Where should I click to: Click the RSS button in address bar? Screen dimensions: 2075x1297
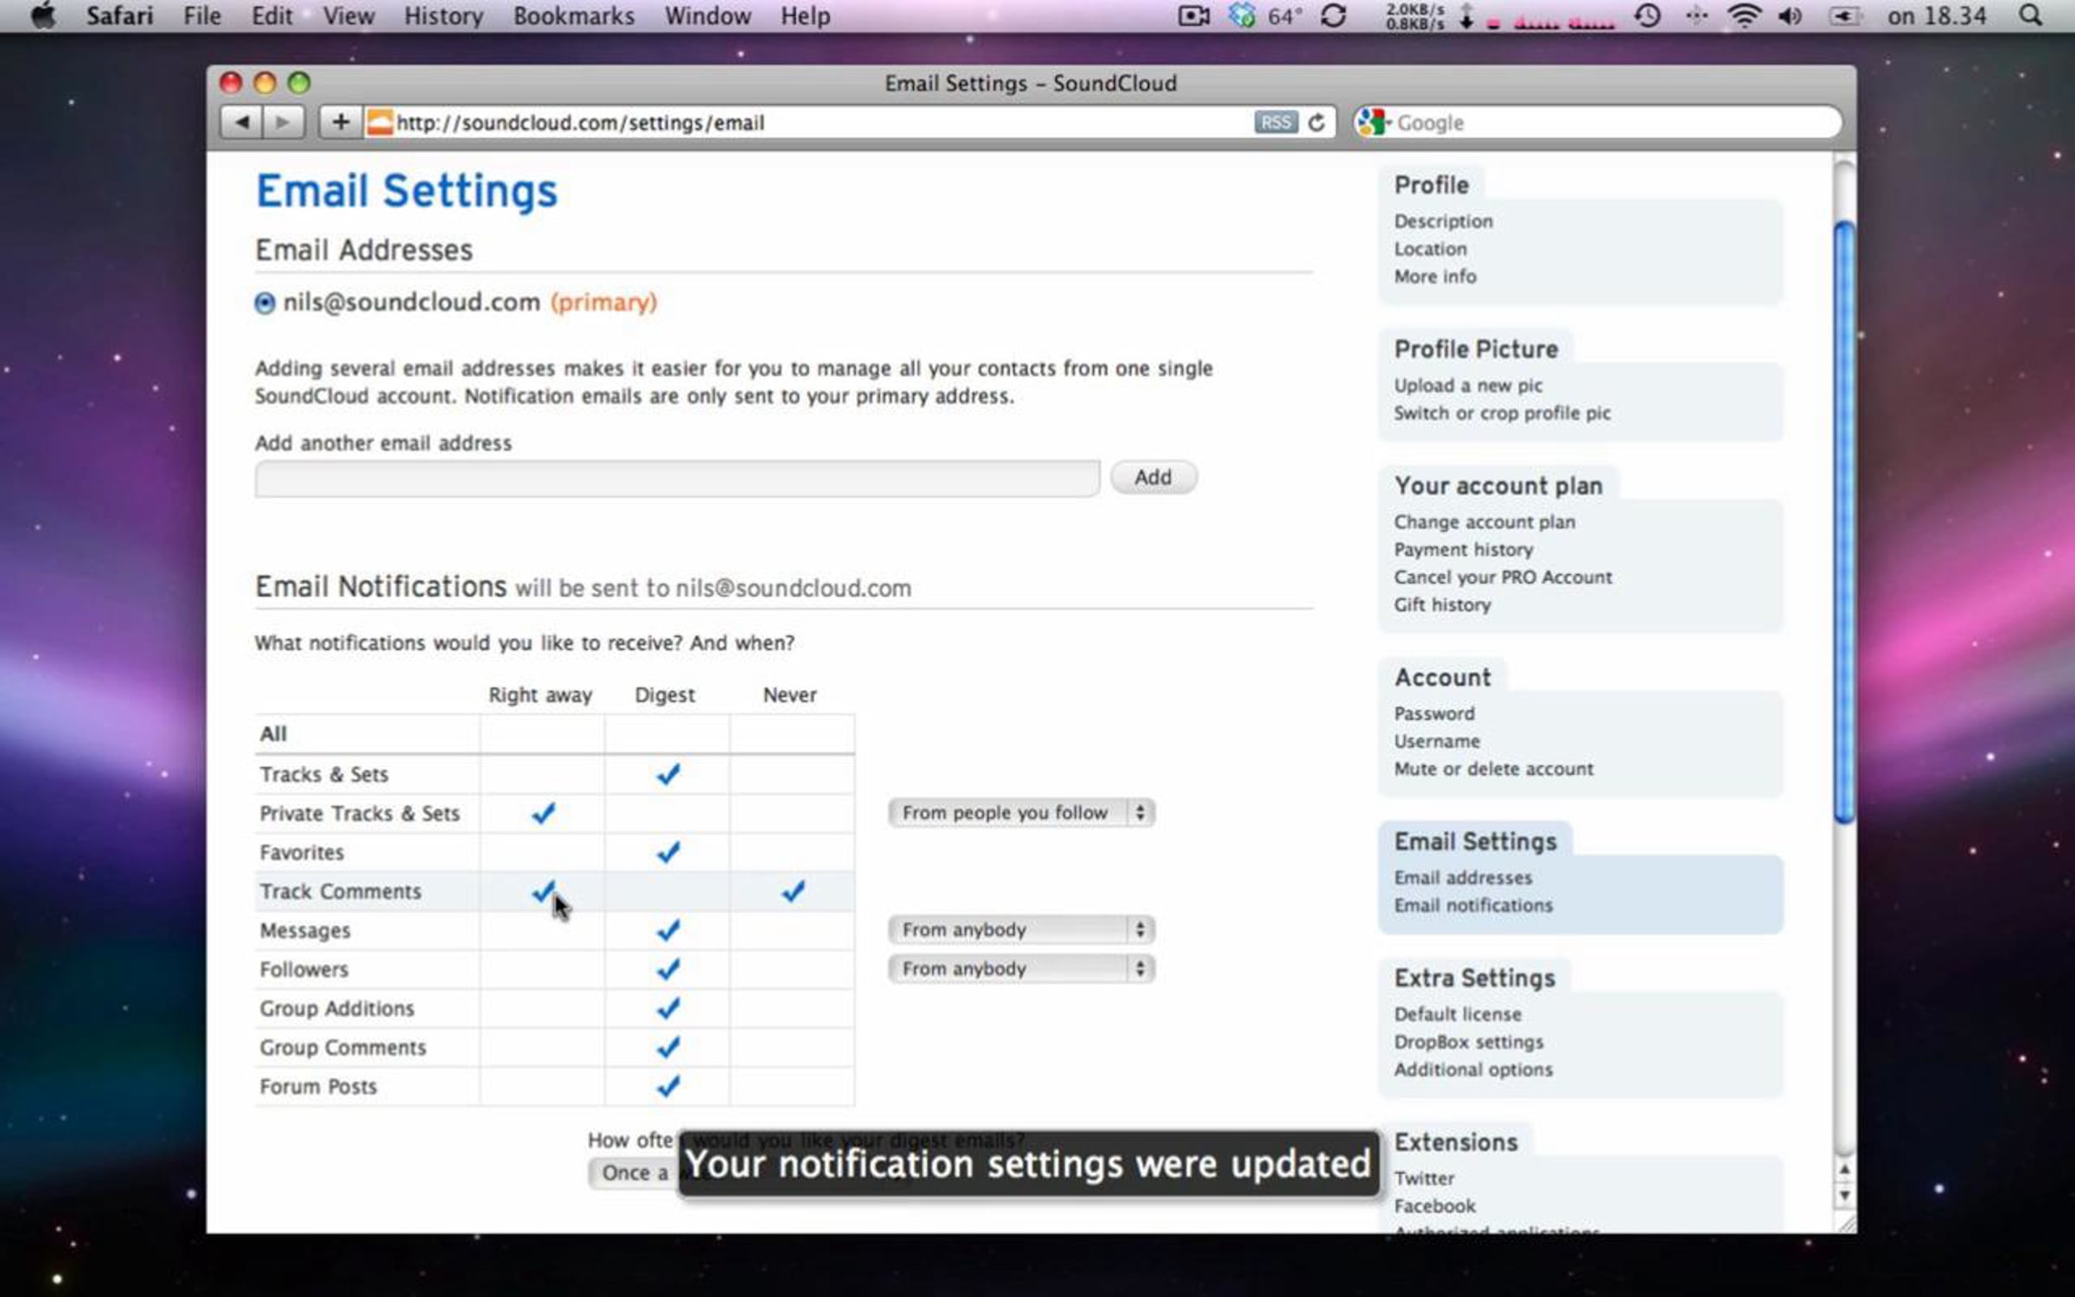pos(1275,123)
